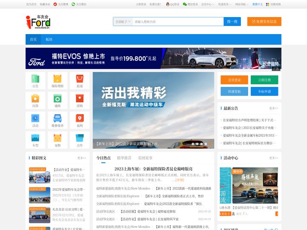Click the 收藏本站 link
Image resolution: width=307 pixels, height=230 pixels.
click(x=45, y=4)
